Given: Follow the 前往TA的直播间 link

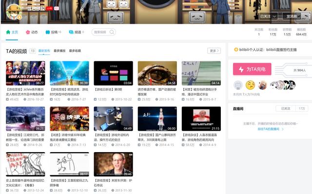Looking at the screenshot, I should [271, 129].
